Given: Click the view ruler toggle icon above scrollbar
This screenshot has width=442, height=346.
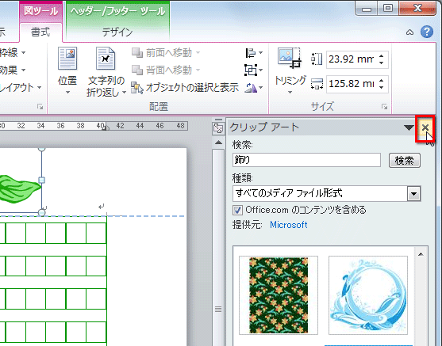Looking at the screenshot, I should pyautogui.click(x=218, y=128).
